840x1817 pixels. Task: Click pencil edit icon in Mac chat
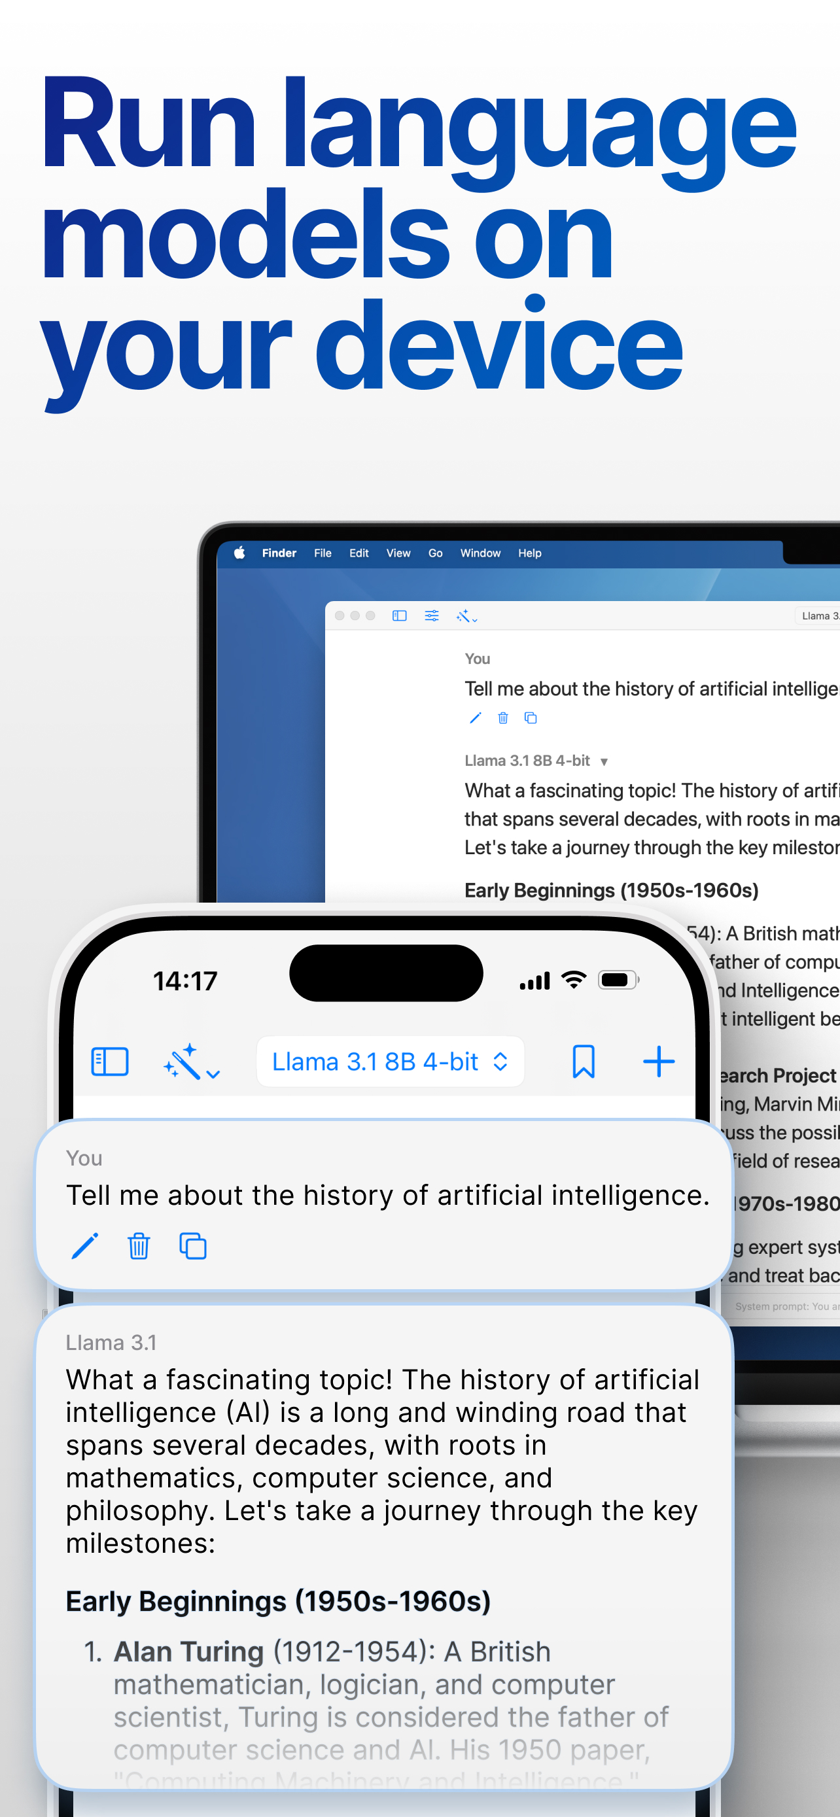tap(476, 718)
